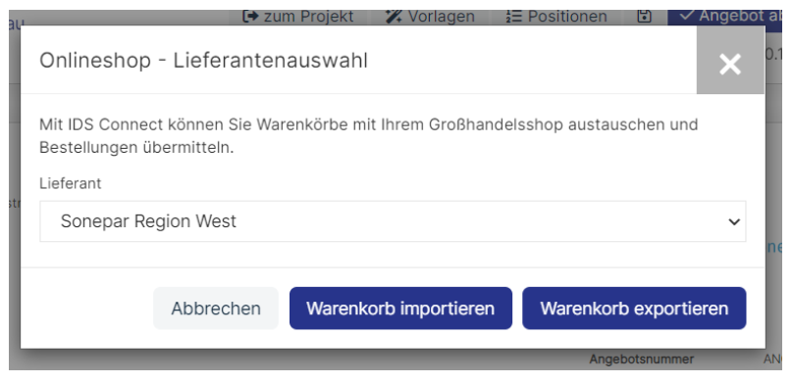Select the Sonepar Region West entry text

pos(148,221)
